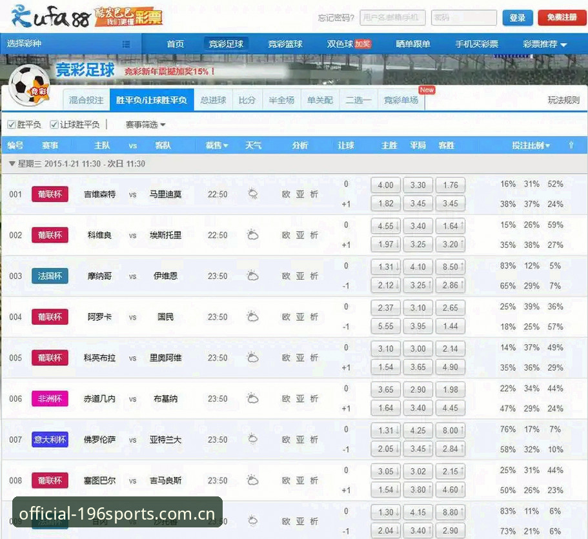The width and height of the screenshot is (588, 539).
Task: Click 法国杯 league badge for match 003
Action: pos(50,276)
